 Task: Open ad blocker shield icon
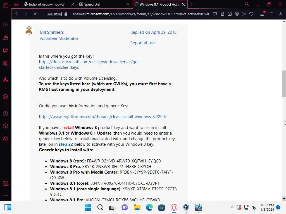click(237, 14)
